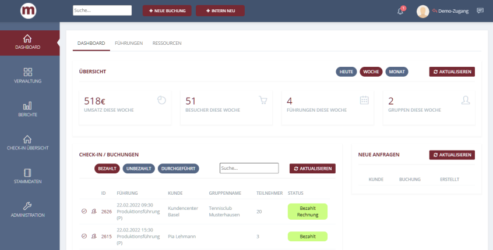Click the notification bell icon
Screen dimensions: 493x250
click(x=400, y=11)
